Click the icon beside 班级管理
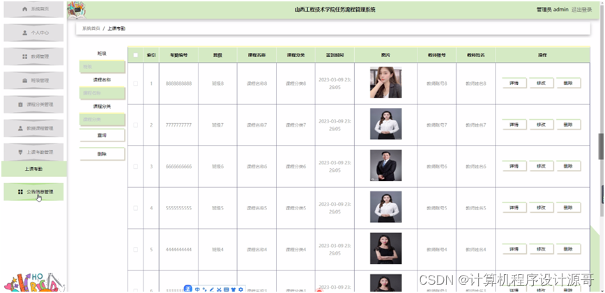The width and height of the screenshot is (605, 293). point(24,81)
